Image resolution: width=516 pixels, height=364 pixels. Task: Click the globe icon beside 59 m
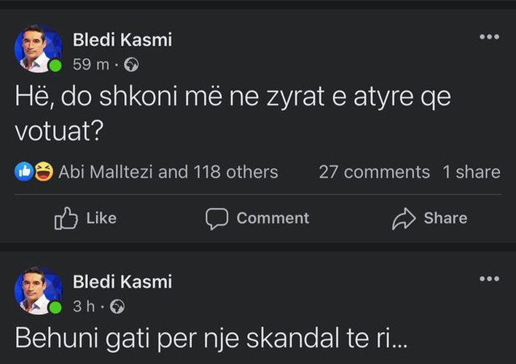131,66
